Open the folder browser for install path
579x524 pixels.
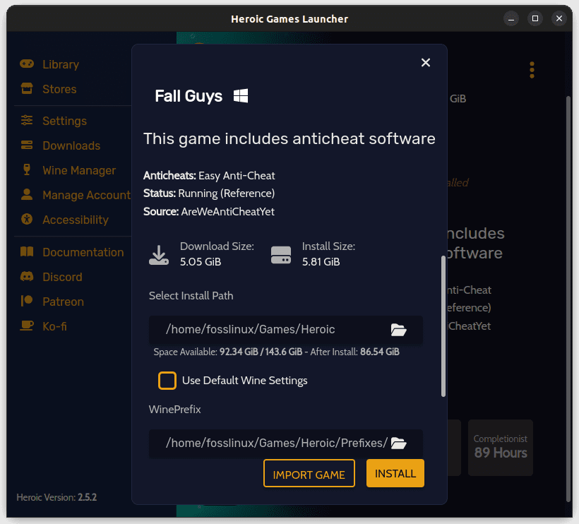pos(398,329)
